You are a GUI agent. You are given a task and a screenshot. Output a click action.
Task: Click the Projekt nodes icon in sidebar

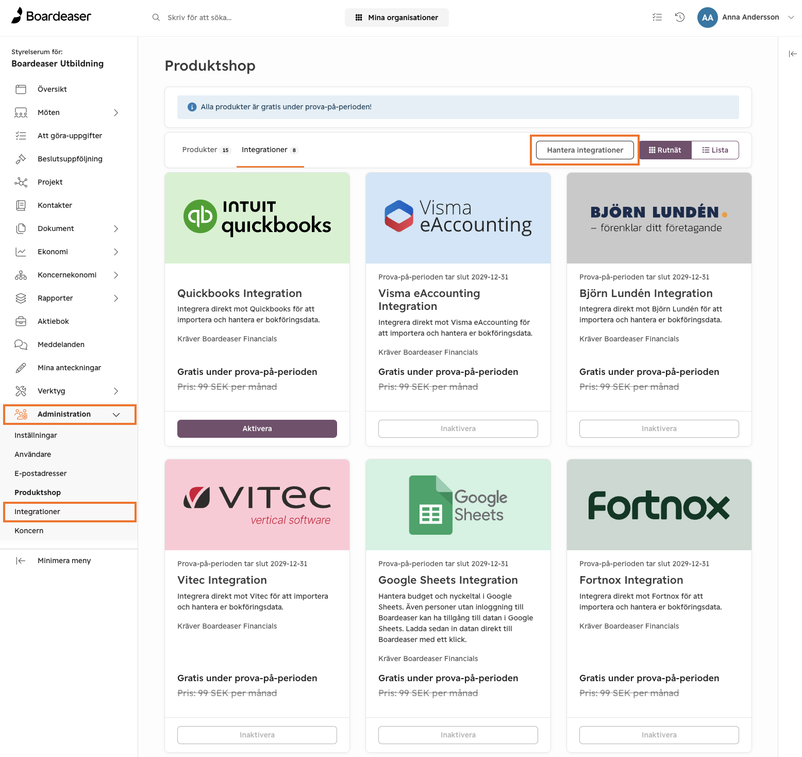(21, 182)
